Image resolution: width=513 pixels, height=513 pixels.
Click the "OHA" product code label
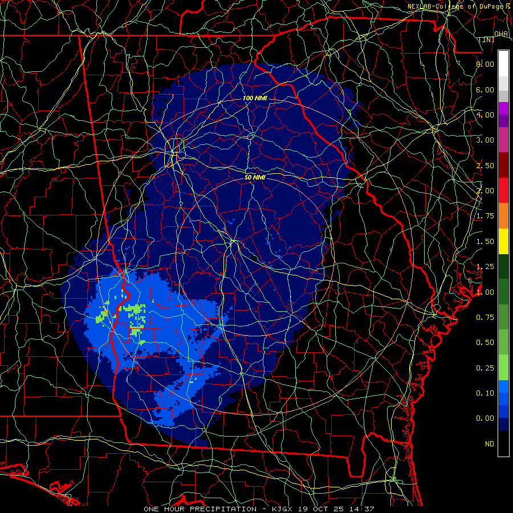point(501,34)
